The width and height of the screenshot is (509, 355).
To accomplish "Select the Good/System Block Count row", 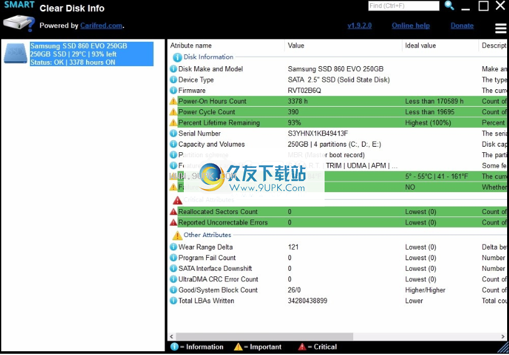I will pyautogui.click(x=338, y=290).
